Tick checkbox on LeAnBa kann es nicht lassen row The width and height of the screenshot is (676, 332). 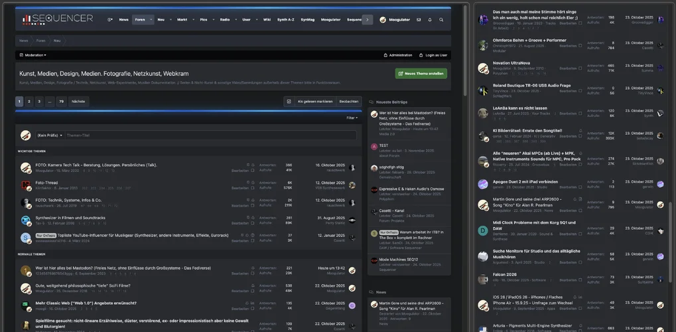point(580,114)
